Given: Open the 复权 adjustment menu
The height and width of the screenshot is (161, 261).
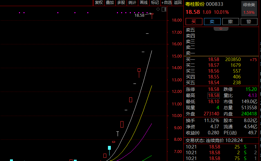Looking at the screenshot, I should (99, 3).
